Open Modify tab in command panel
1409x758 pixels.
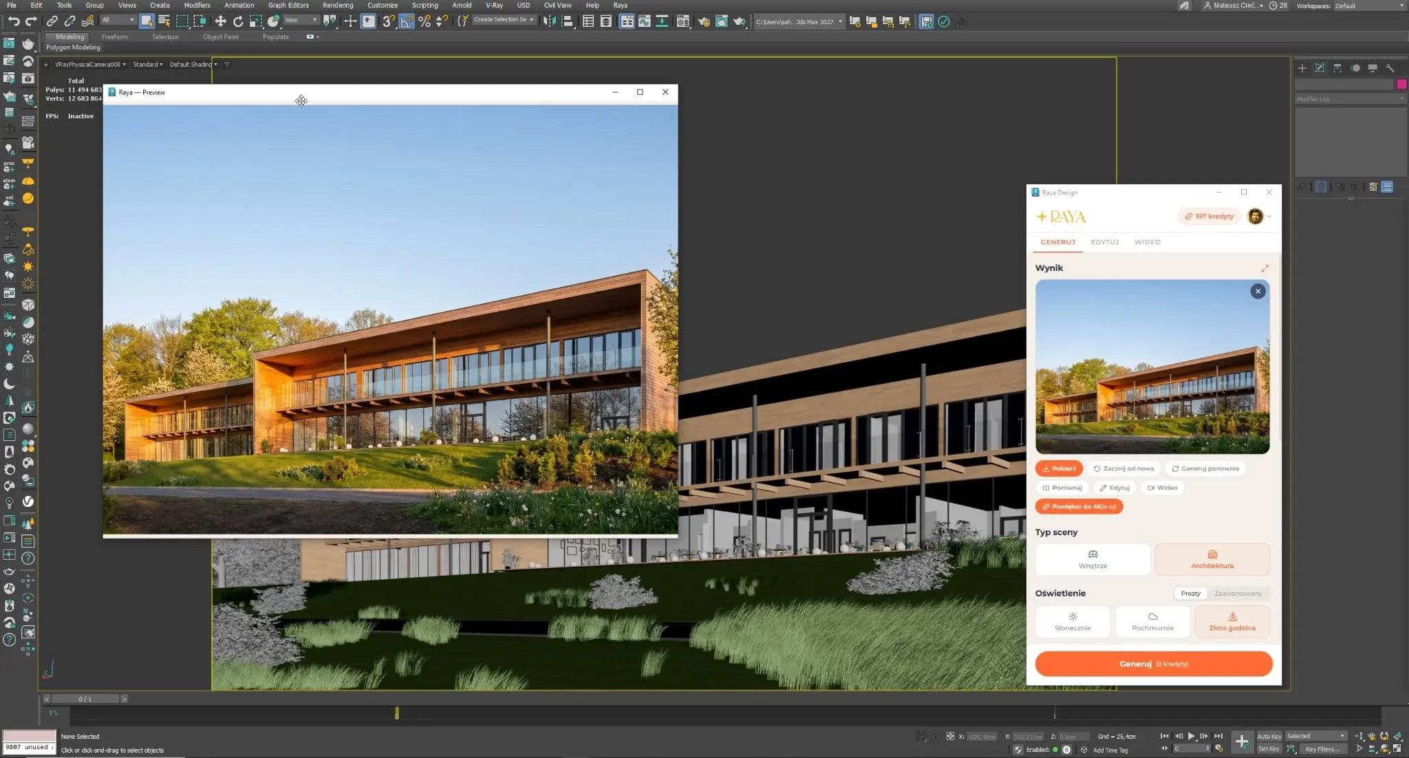click(1320, 68)
